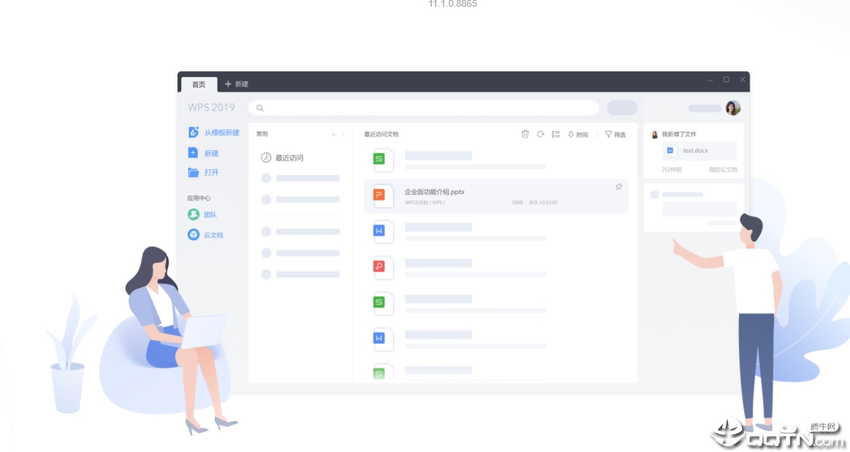Image resolution: width=850 pixels, height=452 pixels.
Task: Sort documents by 时间
Action: pos(578,135)
